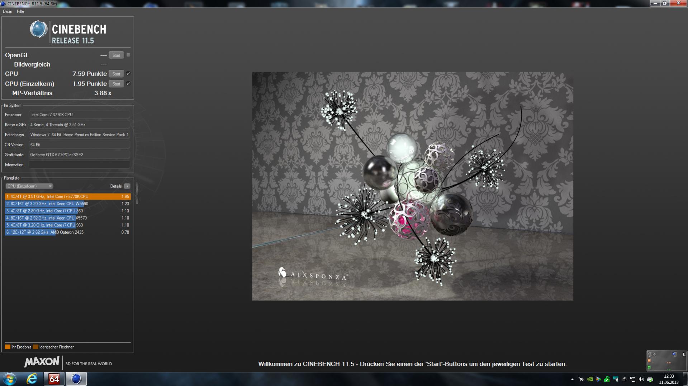Click the Details arrow button in Rangliste
The width and height of the screenshot is (688, 386).
127,186
